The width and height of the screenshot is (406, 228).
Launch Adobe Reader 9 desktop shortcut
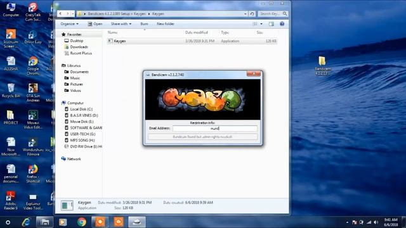[x=11, y=200]
